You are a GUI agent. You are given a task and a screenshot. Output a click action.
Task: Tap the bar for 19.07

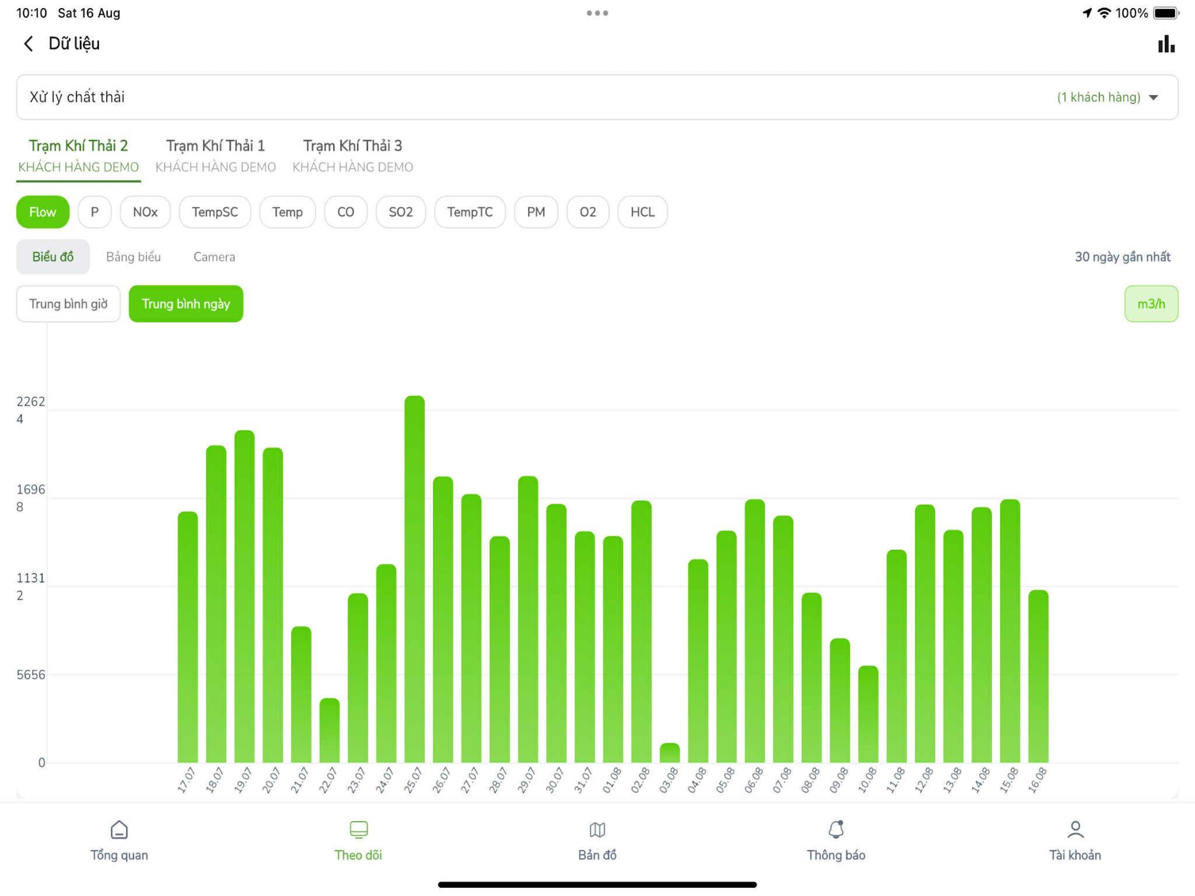[244, 596]
